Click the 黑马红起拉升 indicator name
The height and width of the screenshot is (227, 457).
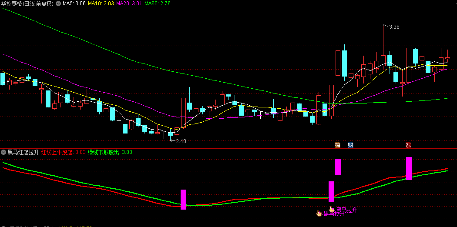(x=24, y=152)
